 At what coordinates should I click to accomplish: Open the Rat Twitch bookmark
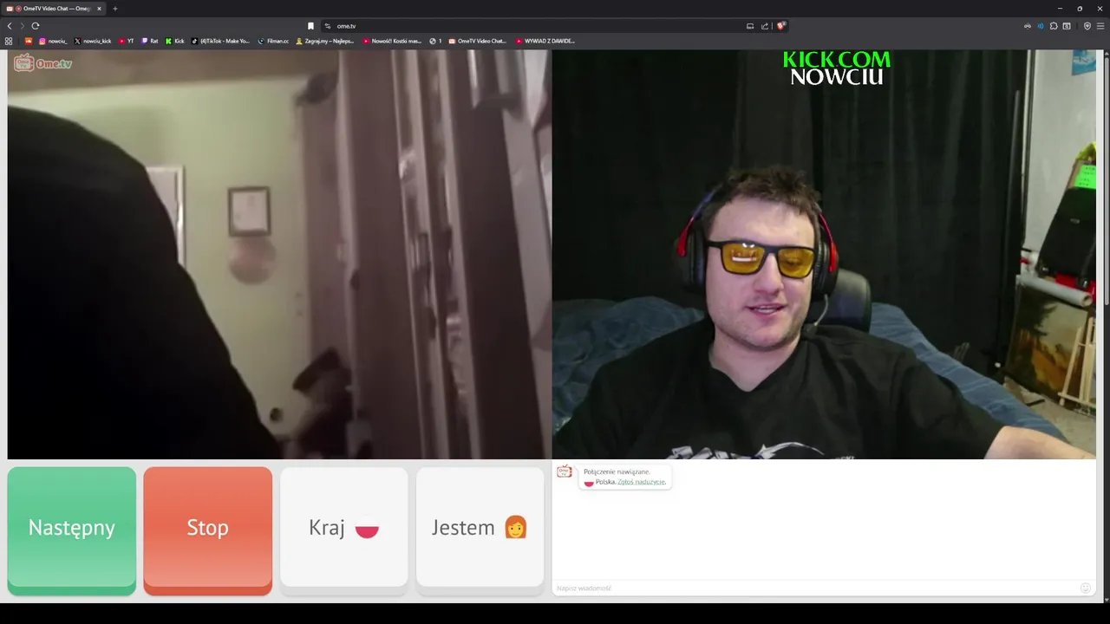point(150,41)
